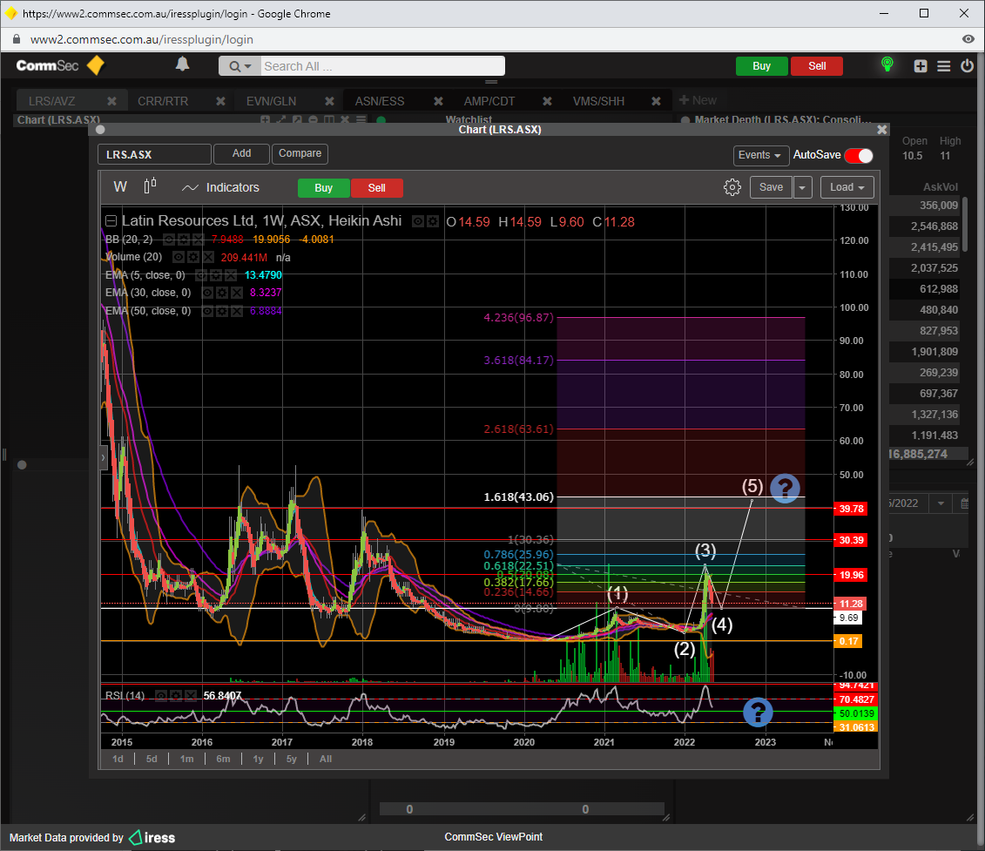Screen dimensions: 985x851
Task: Open the chart style candlestick icon
Action: pos(150,186)
